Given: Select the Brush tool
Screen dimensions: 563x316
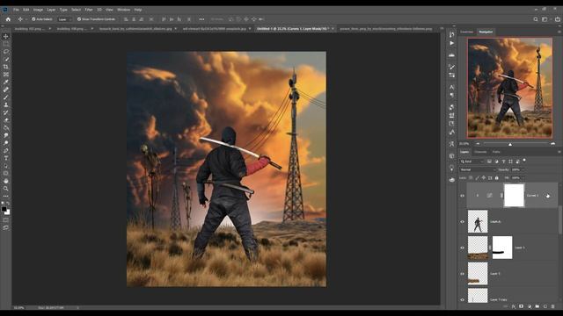Looking at the screenshot, I should [6, 97].
